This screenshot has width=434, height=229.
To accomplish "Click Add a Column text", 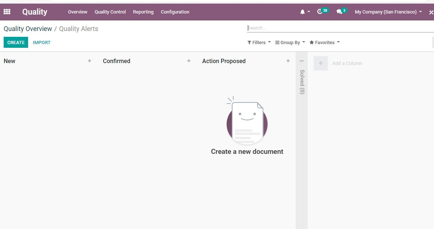I will coord(347,63).
